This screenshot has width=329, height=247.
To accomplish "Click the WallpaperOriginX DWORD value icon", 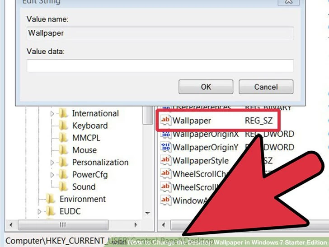I will [x=165, y=134].
